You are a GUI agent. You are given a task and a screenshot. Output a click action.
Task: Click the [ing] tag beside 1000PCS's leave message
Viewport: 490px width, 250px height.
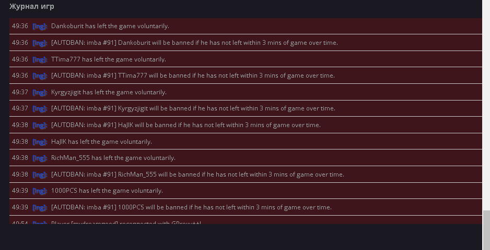[40, 191]
